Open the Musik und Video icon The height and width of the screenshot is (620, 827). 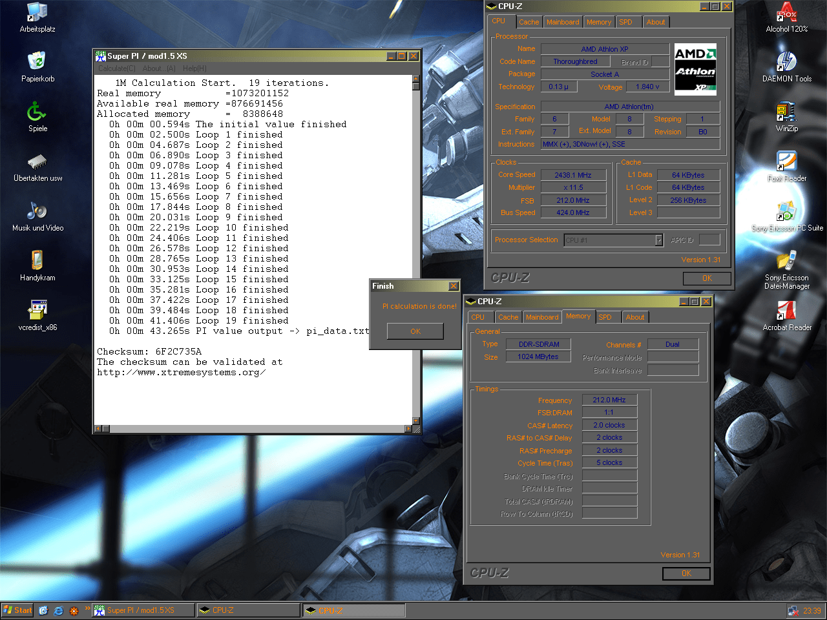[x=37, y=211]
